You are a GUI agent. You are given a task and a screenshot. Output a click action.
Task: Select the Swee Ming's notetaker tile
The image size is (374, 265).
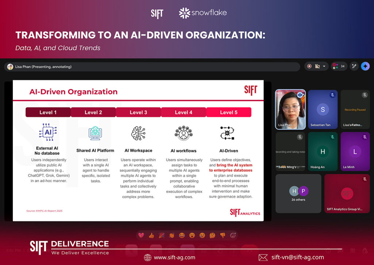290,151
